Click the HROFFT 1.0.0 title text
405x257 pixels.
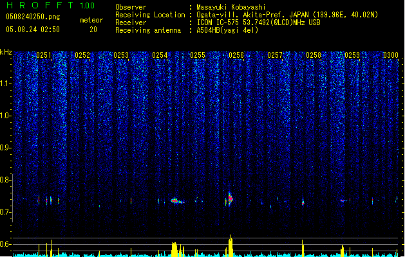coord(50,5)
